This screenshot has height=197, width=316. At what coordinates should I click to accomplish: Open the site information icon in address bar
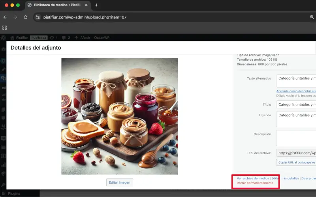point(38,17)
